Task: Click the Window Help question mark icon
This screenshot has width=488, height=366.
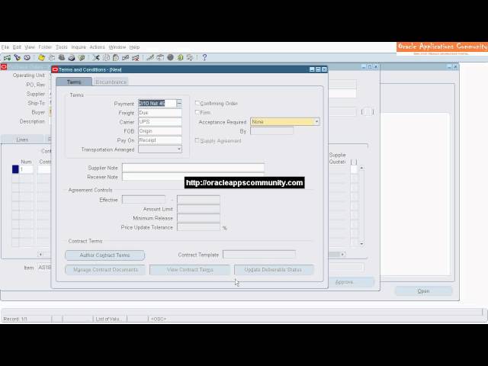Action: [x=204, y=58]
